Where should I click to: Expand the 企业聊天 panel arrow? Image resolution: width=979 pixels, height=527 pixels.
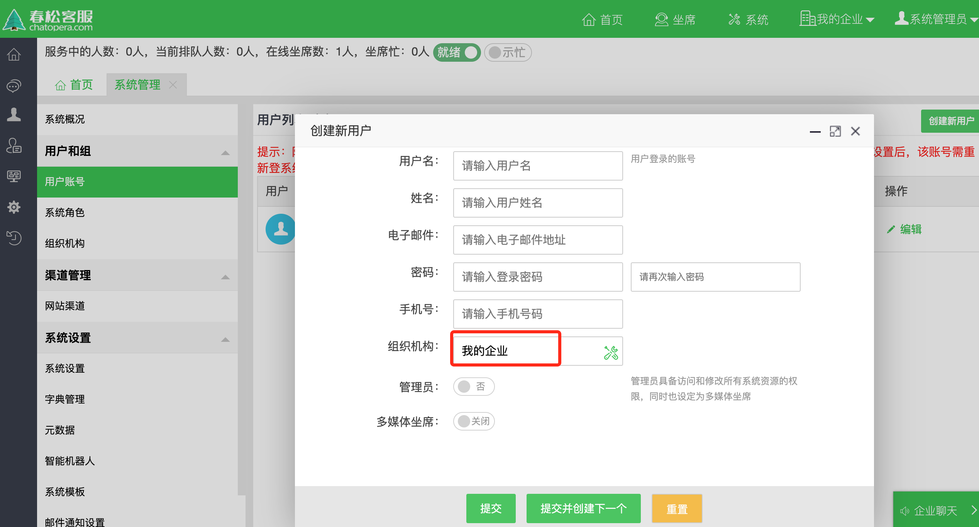click(x=974, y=510)
